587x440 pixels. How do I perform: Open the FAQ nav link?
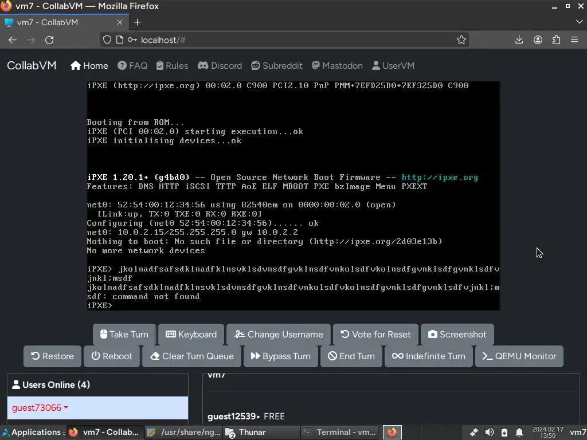[x=132, y=65]
